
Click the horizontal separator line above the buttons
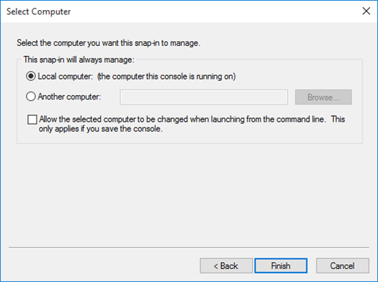click(x=189, y=248)
